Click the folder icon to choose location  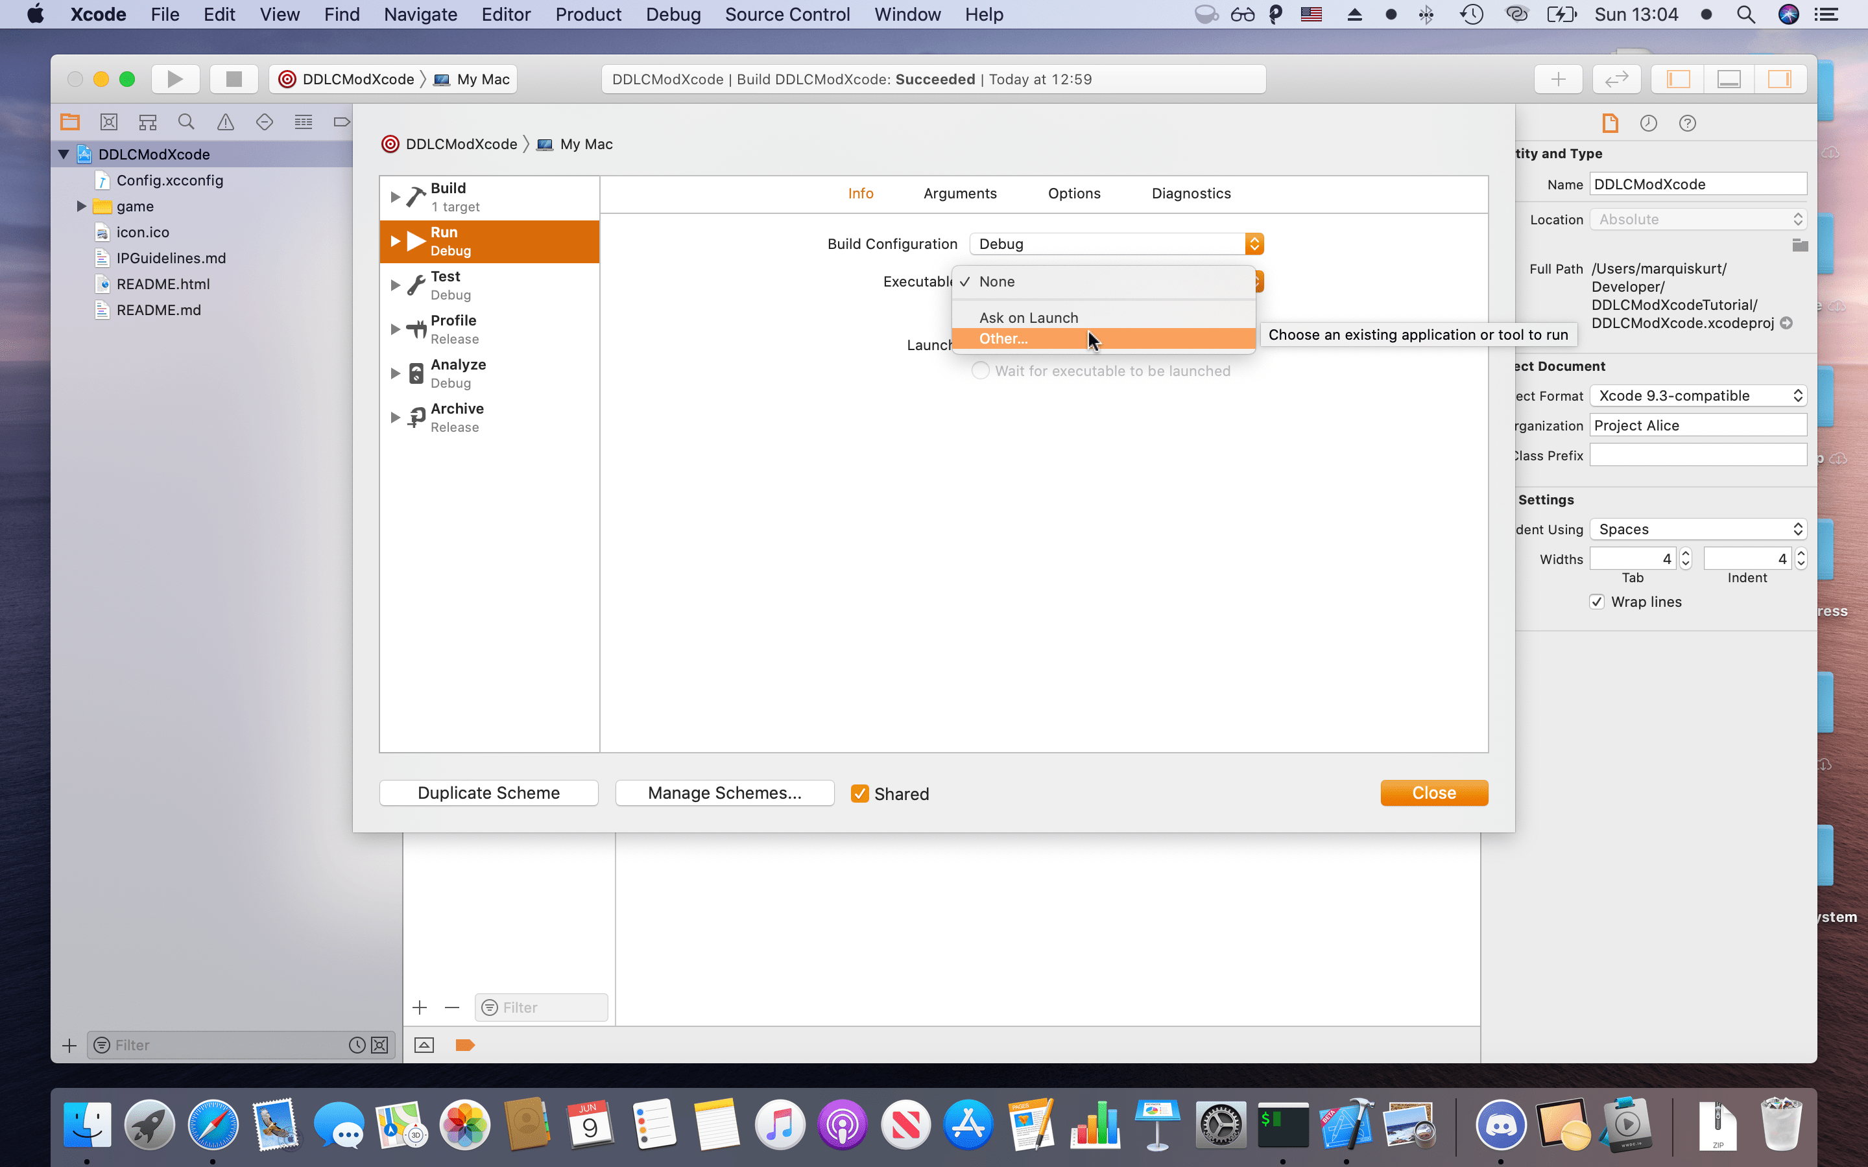1799,246
